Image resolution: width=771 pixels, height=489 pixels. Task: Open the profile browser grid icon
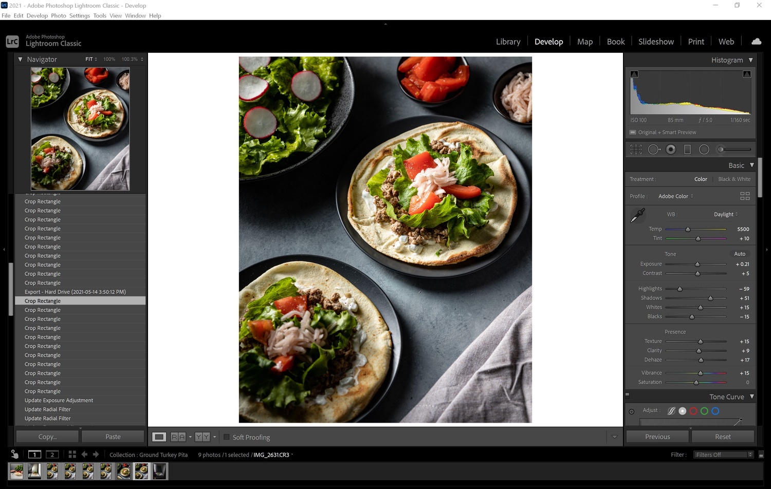(745, 196)
